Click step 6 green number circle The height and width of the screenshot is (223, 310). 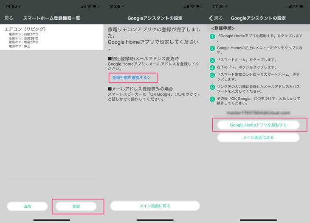212,87
